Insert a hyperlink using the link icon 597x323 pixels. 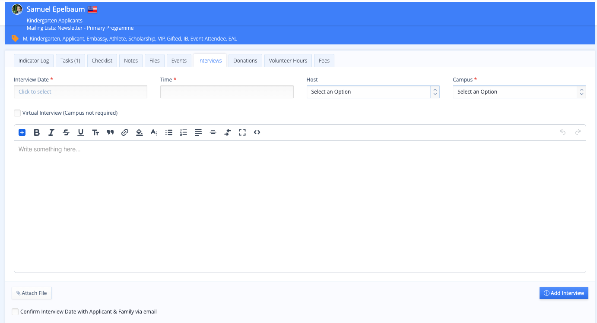(125, 132)
